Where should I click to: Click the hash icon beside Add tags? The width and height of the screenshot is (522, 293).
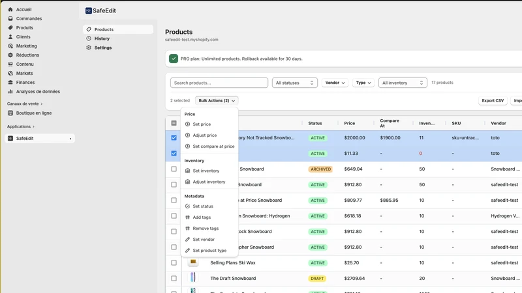coord(187,217)
